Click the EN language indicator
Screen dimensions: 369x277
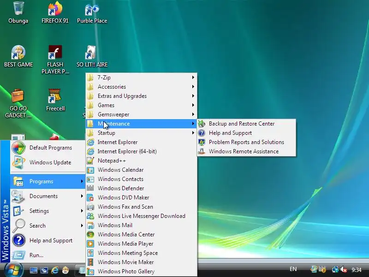click(293, 269)
